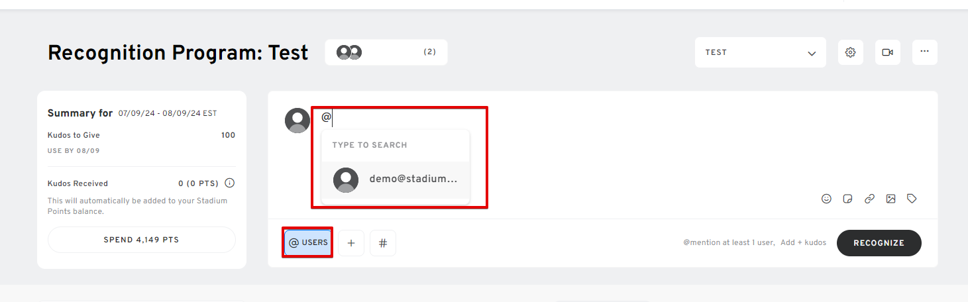Open the emoji picker smiley icon
The image size is (968, 302).
[826, 199]
